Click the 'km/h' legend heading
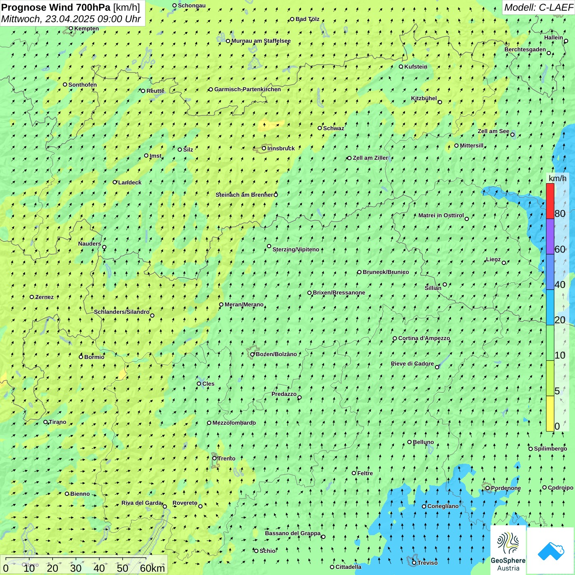The height and width of the screenshot is (575, 575). coord(557,178)
